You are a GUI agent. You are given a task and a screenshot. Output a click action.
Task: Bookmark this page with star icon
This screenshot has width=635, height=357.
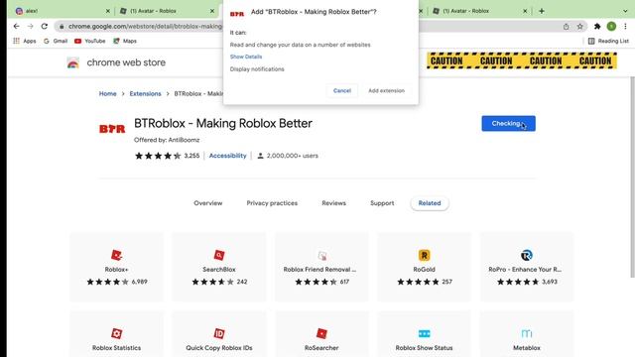tap(579, 27)
